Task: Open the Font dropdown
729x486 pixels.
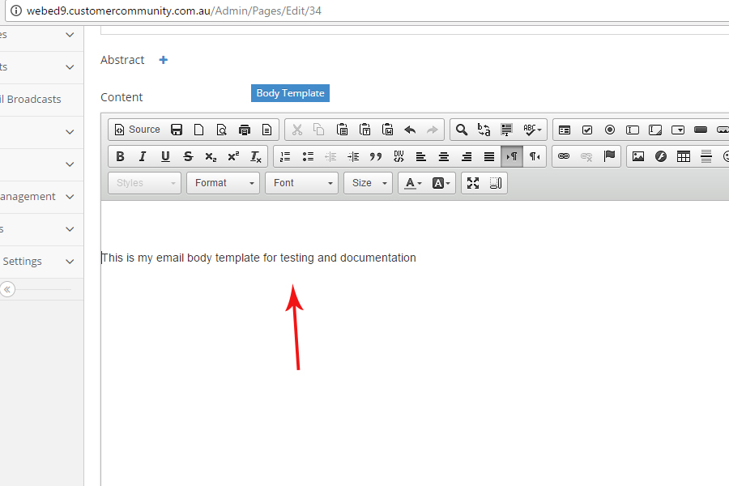Action: coord(301,183)
